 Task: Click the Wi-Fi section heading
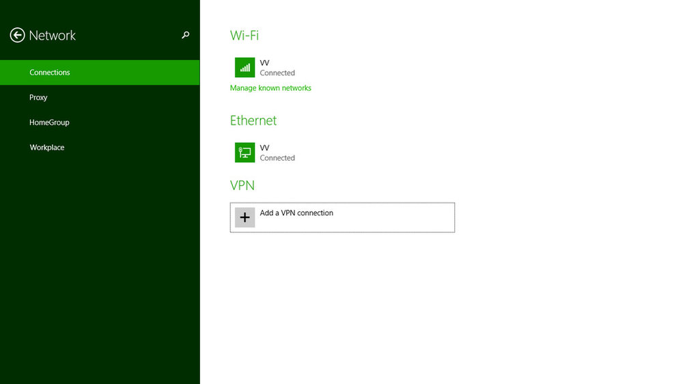[245, 36]
